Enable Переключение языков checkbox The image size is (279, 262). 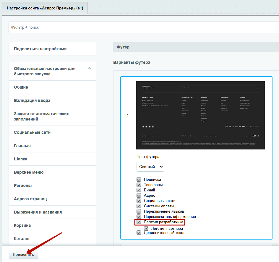point(139,211)
